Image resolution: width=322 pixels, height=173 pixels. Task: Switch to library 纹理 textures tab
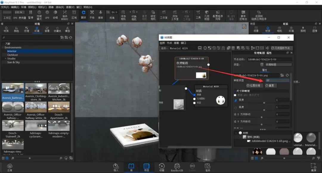(27, 30)
